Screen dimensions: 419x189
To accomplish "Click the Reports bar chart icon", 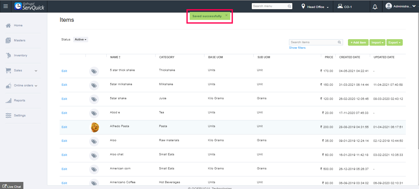I will coord(8,100).
